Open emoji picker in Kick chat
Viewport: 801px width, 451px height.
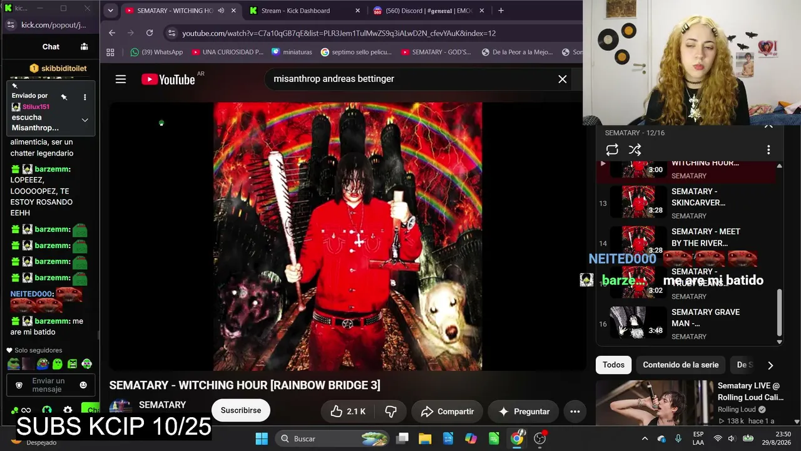[83, 385]
